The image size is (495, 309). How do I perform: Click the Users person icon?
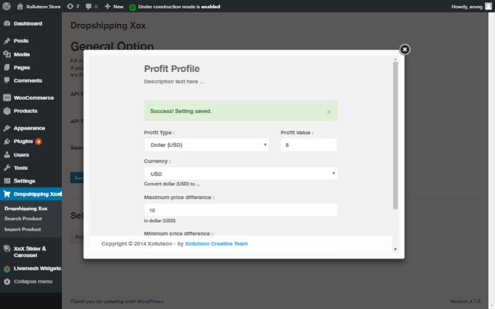coord(7,155)
